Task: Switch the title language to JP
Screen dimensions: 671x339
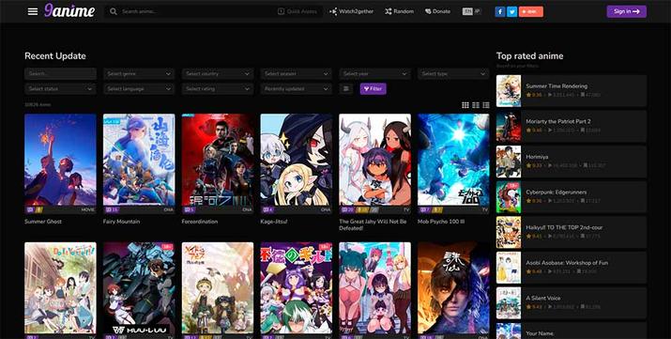Action: 477,11
